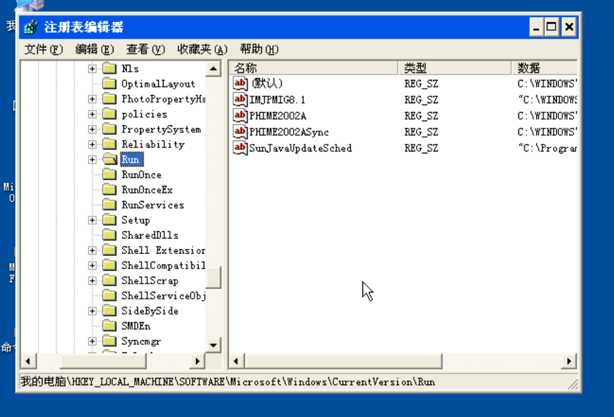Click the ShellServiceObj folder icon
Screen dimensions: 614x417
tap(109, 295)
